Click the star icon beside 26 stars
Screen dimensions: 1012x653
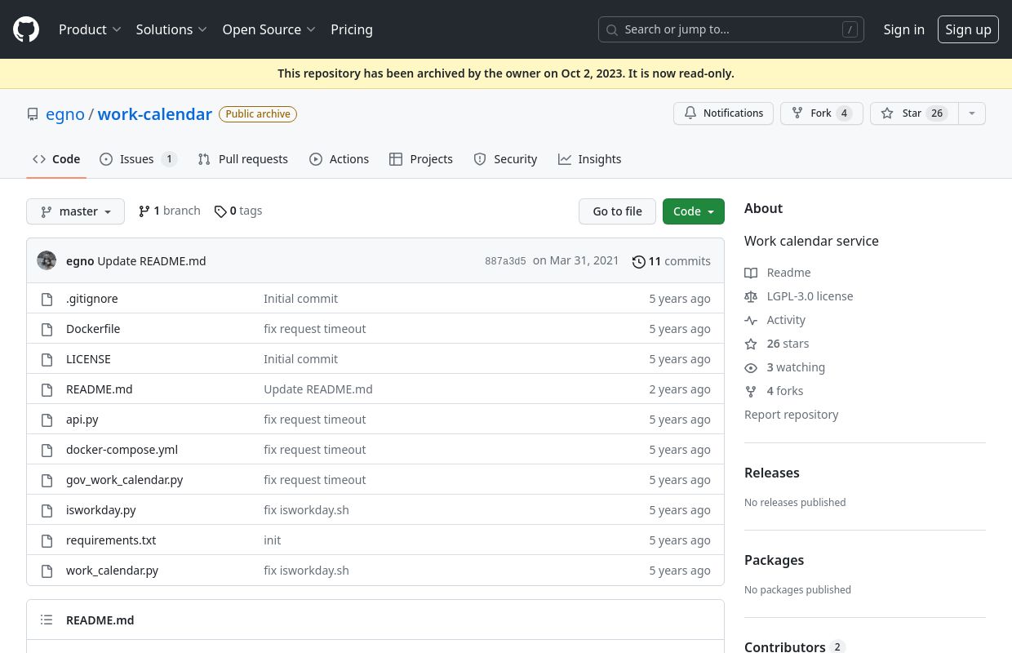tap(751, 344)
